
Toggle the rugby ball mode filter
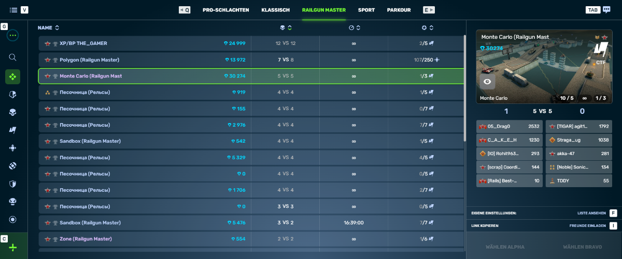[x=13, y=166]
